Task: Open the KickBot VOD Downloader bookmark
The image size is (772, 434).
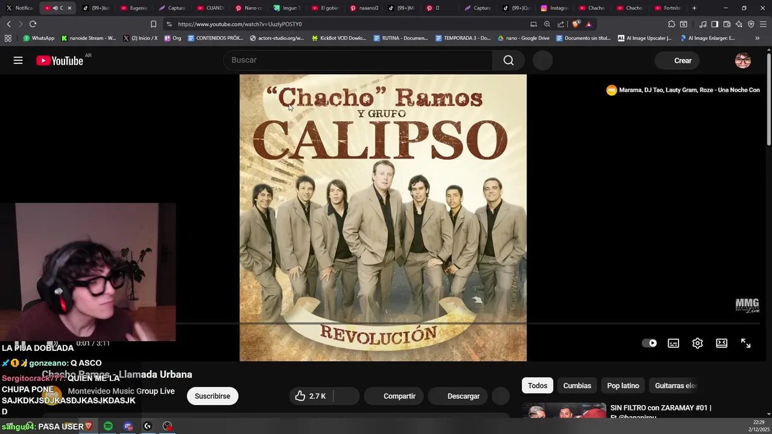Action: click(x=339, y=38)
